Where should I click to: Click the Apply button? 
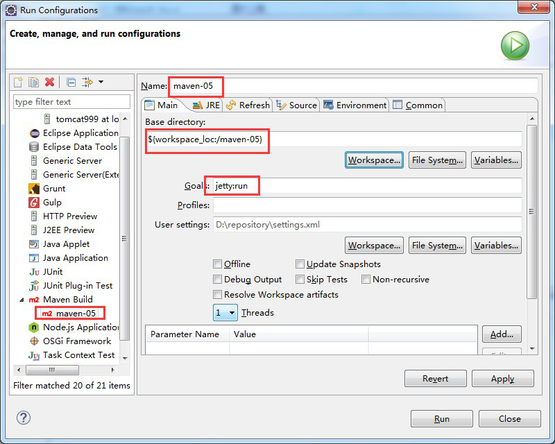(502, 379)
